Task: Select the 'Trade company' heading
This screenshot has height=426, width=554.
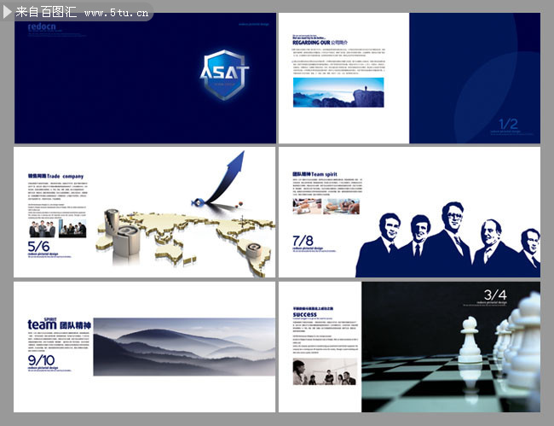Action: click(66, 176)
